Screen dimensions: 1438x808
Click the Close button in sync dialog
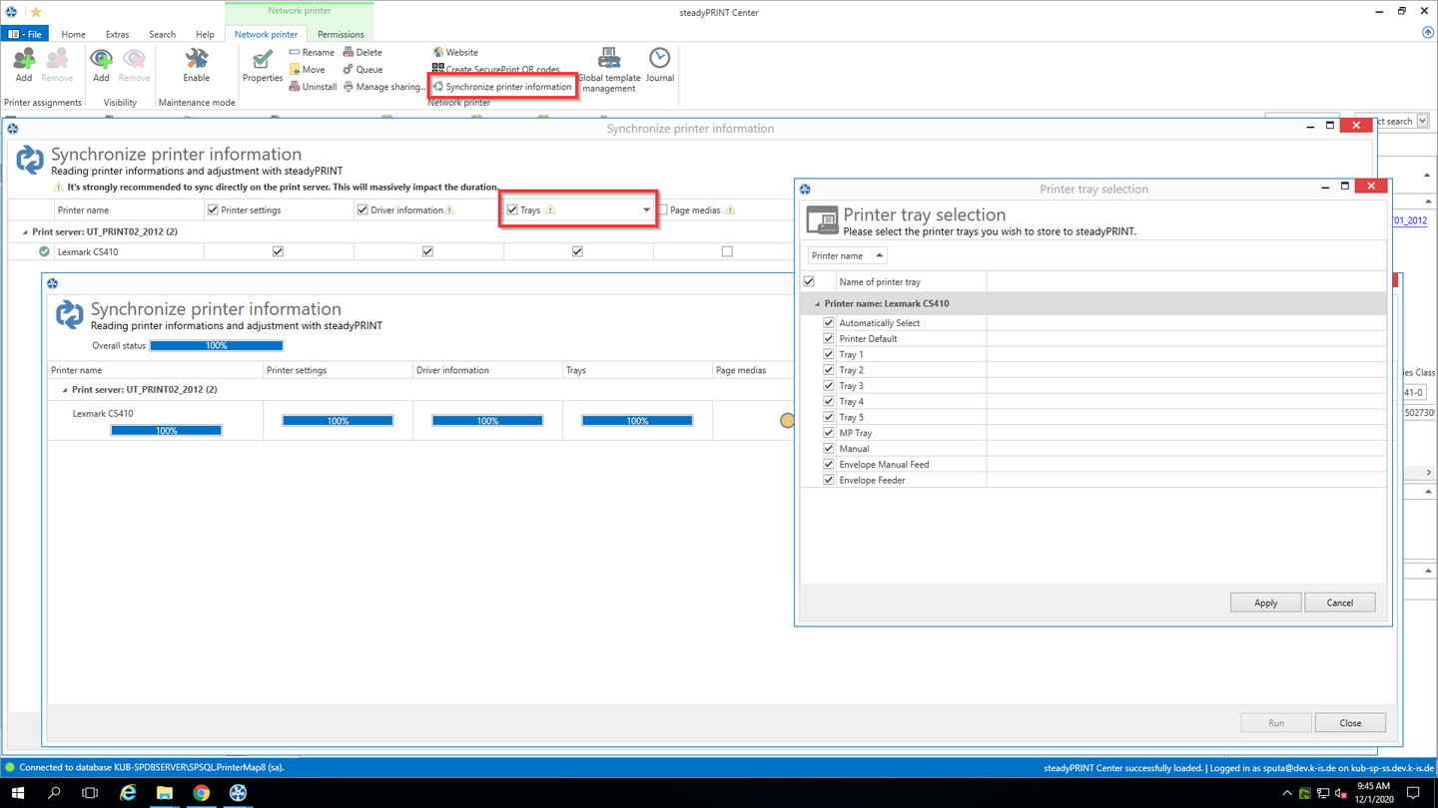click(x=1350, y=723)
